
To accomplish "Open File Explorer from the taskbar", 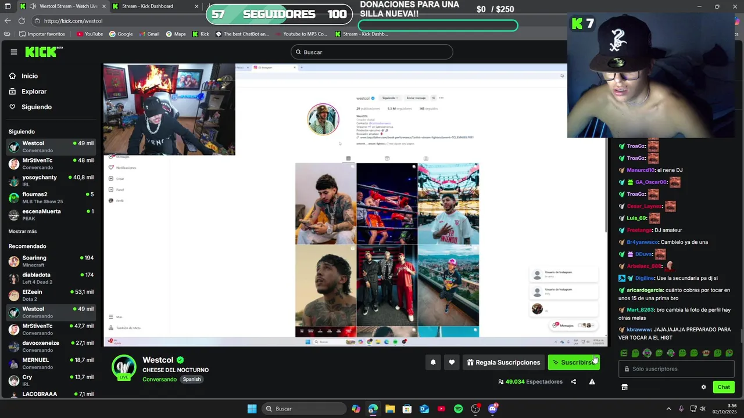I will 390,409.
